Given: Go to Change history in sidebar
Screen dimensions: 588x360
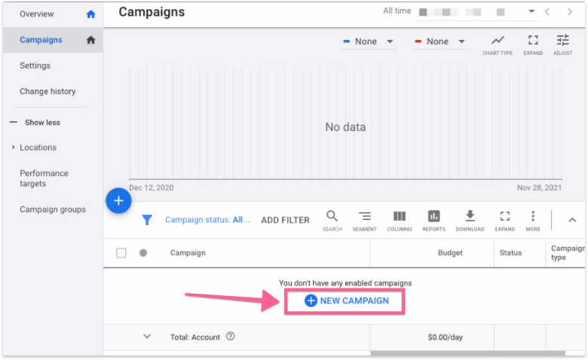Looking at the screenshot, I should (47, 91).
